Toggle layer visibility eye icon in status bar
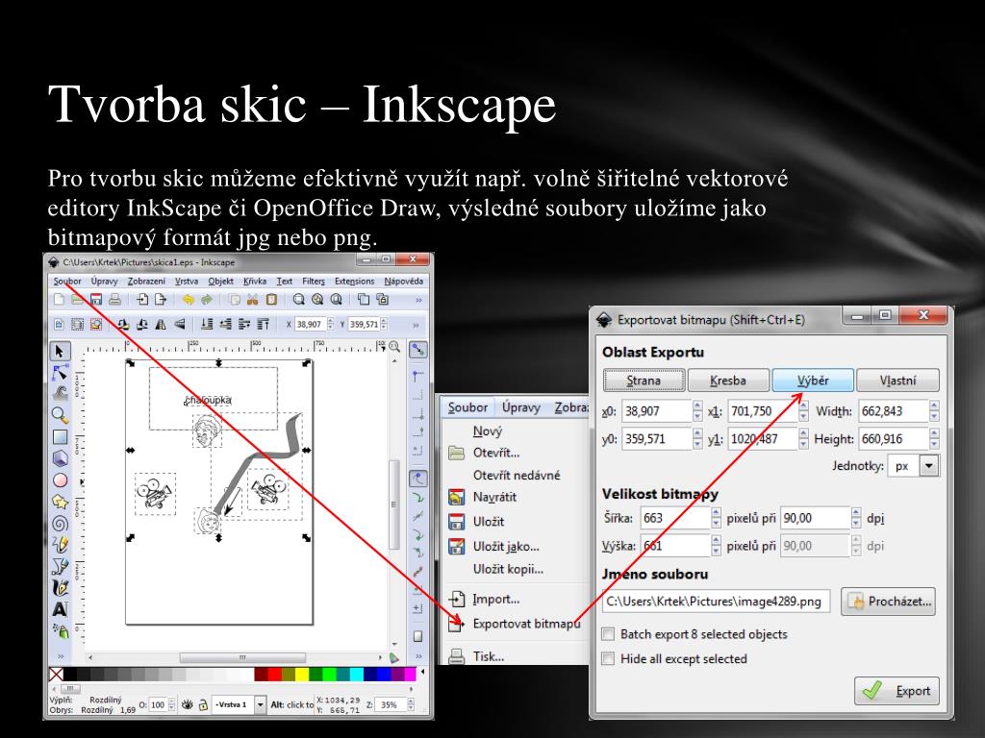The image size is (985, 738). [188, 704]
